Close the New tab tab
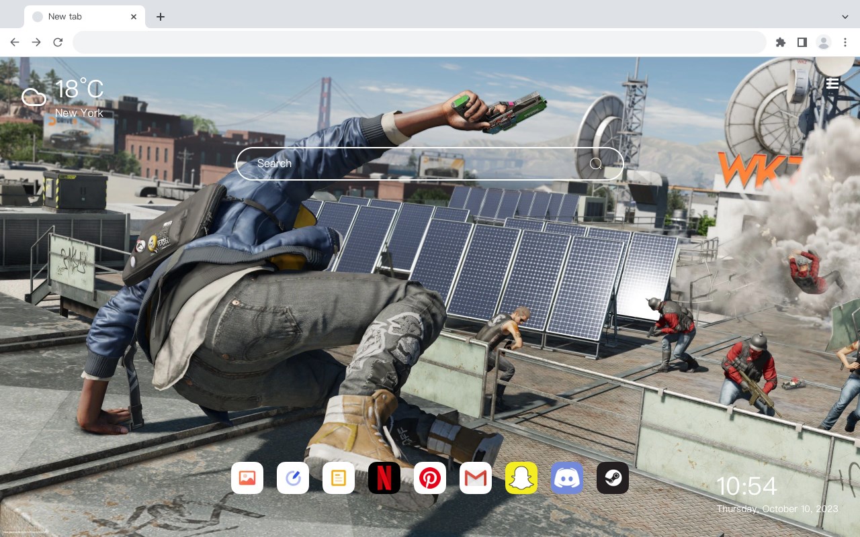Viewport: 860px width, 537px height. pos(134,17)
